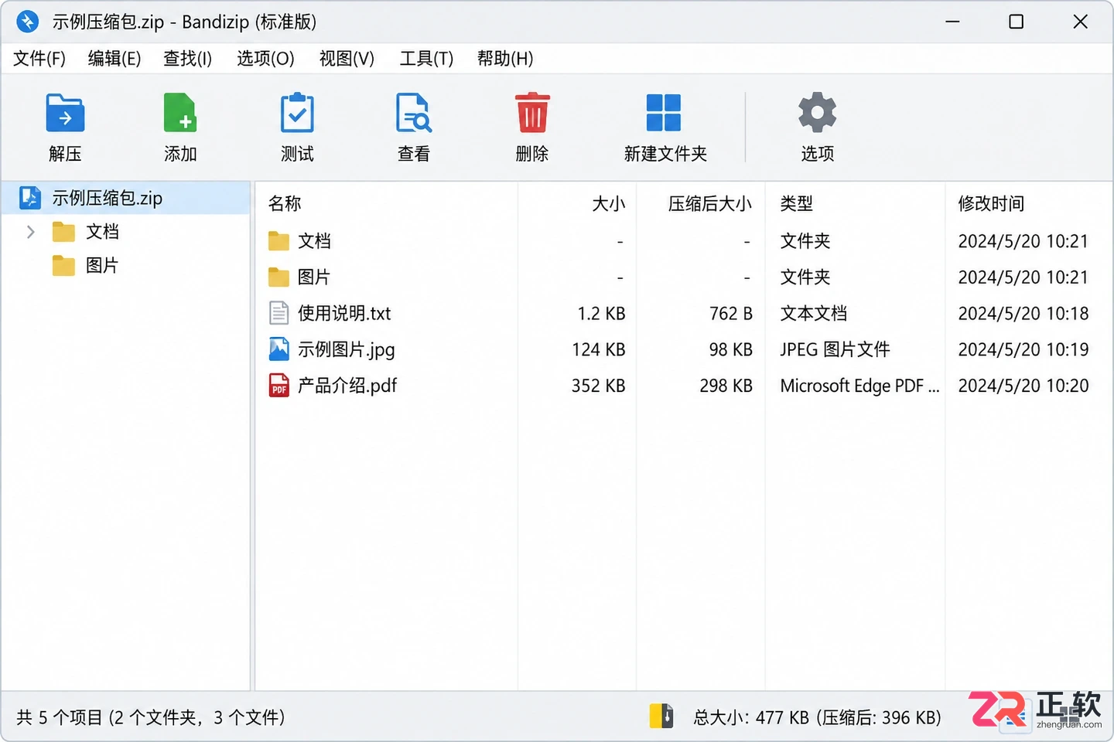Expand the 文档 node chevron in tree
The image size is (1114, 742).
30,232
